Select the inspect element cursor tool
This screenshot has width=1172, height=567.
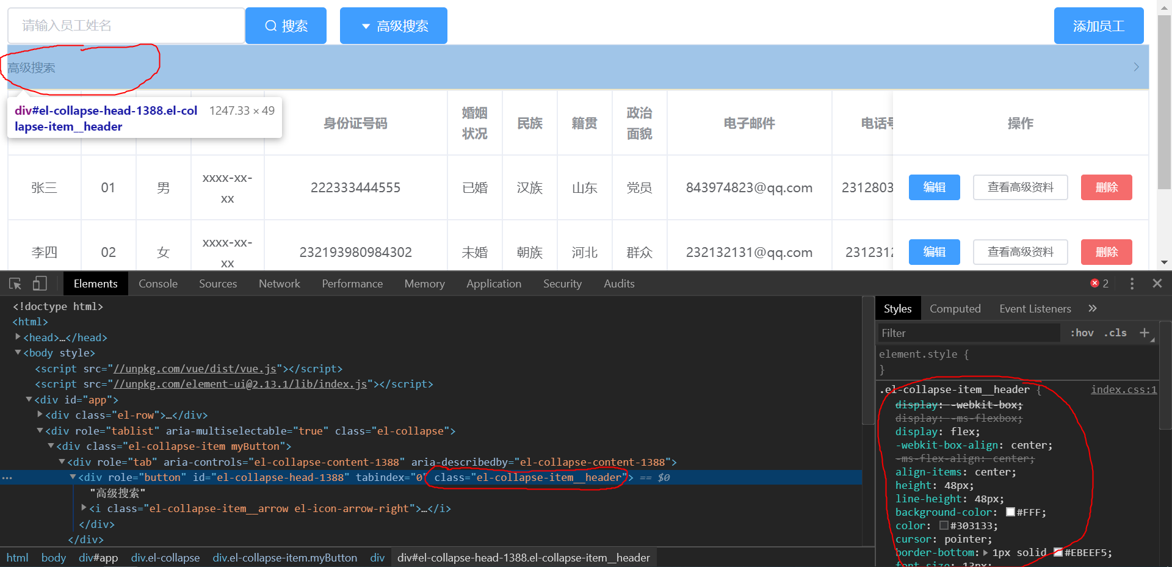(x=14, y=283)
